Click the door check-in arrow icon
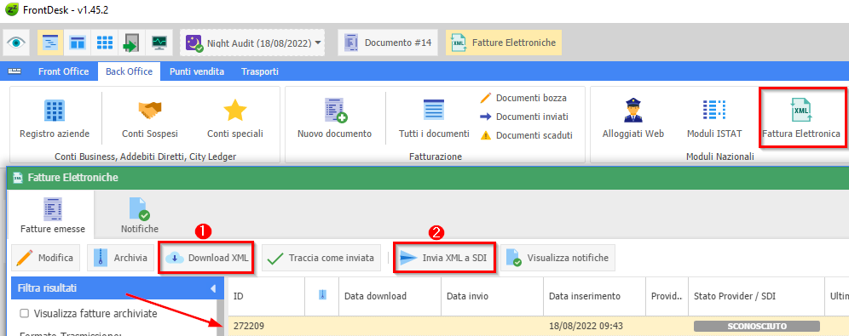This screenshot has height=336, width=849. pyautogui.click(x=131, y=43)
